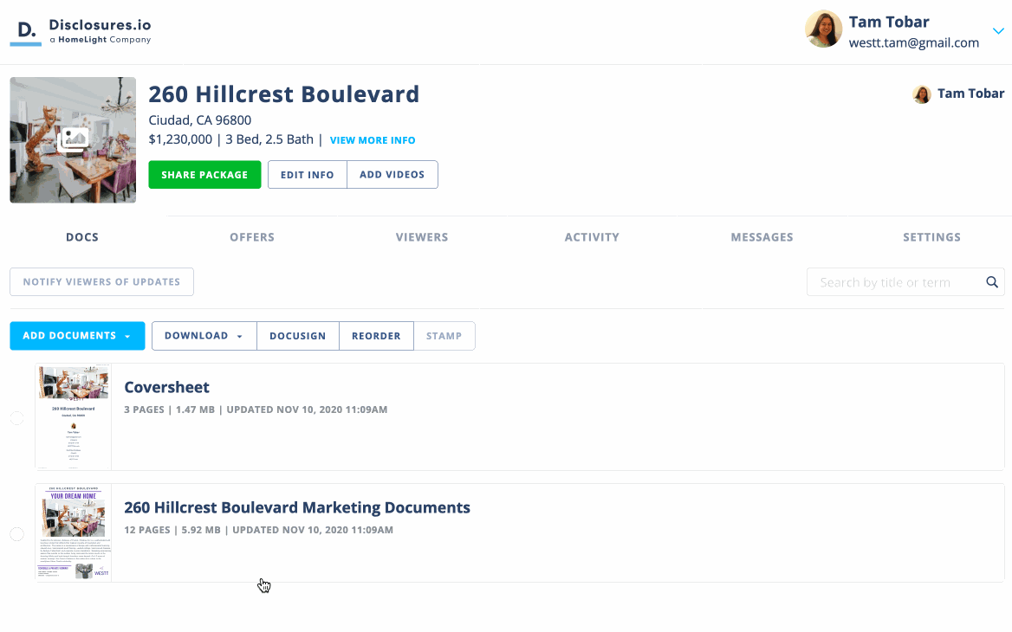Screen dimensions: 1012x632
Task: Switch to the OFFERS tab
Action: pos(252,236)
